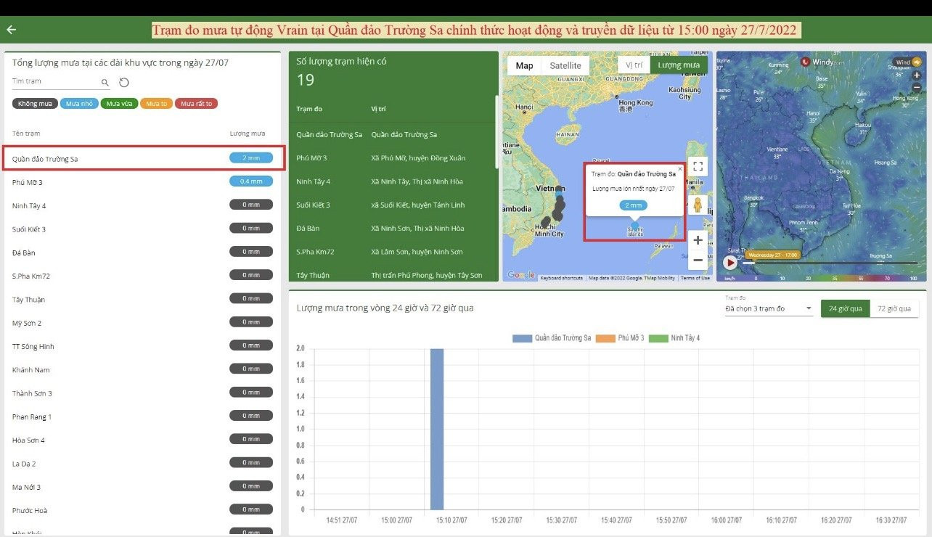The width and height of the screenshot is (932, 537).
Task: Click the Windy timeline slider
Action: pos(827,263)
